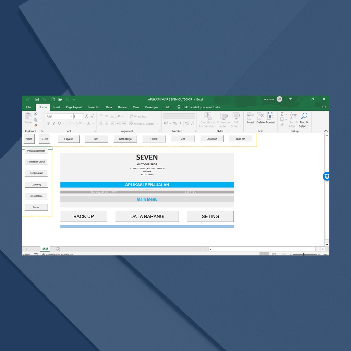Switch to the Formulas tab
351x351 pixels.
(x=94, y=107)
